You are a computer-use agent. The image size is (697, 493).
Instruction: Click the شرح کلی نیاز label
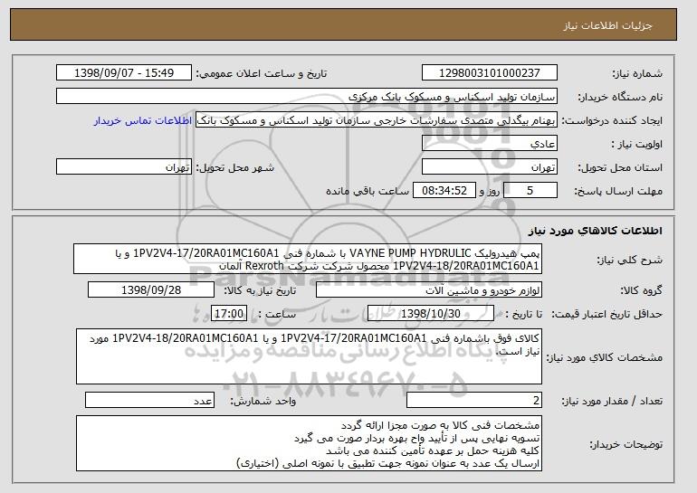click(x=629, y=260)
